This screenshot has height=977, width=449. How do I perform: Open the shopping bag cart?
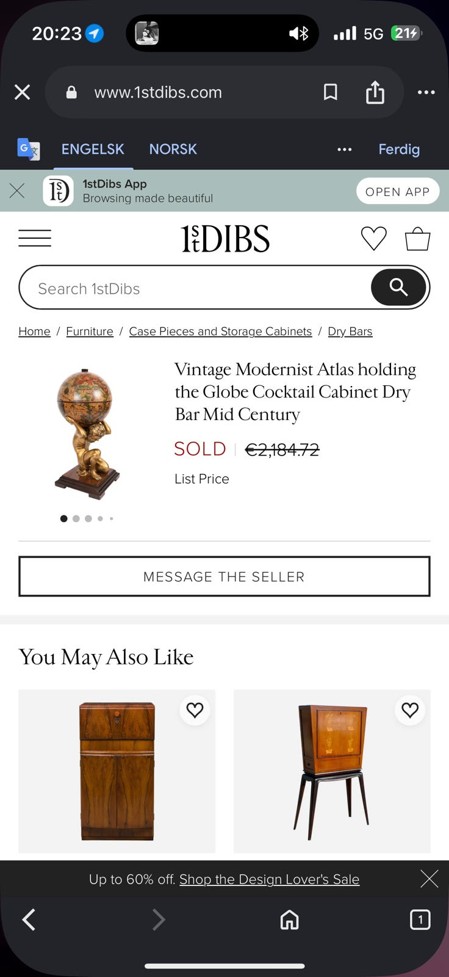pos(418,238)
